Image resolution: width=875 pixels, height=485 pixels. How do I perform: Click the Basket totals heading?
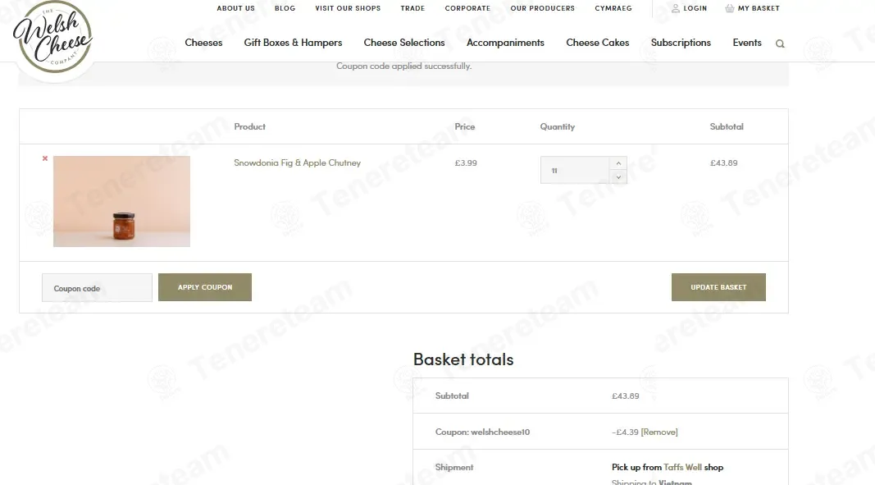(x=463, y=359)
